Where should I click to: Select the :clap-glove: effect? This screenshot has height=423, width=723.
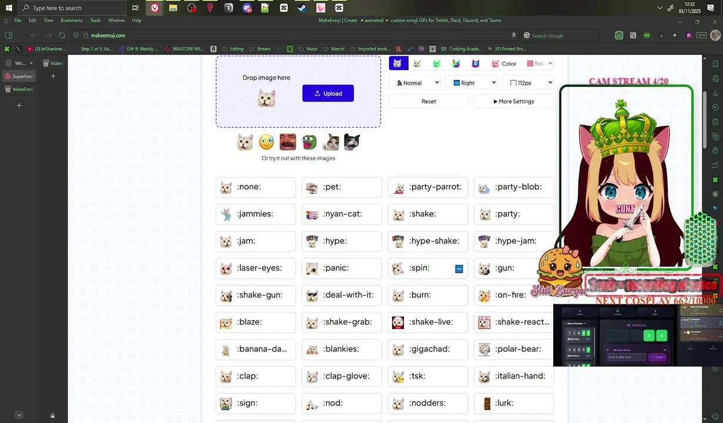[x=342, y=376]
